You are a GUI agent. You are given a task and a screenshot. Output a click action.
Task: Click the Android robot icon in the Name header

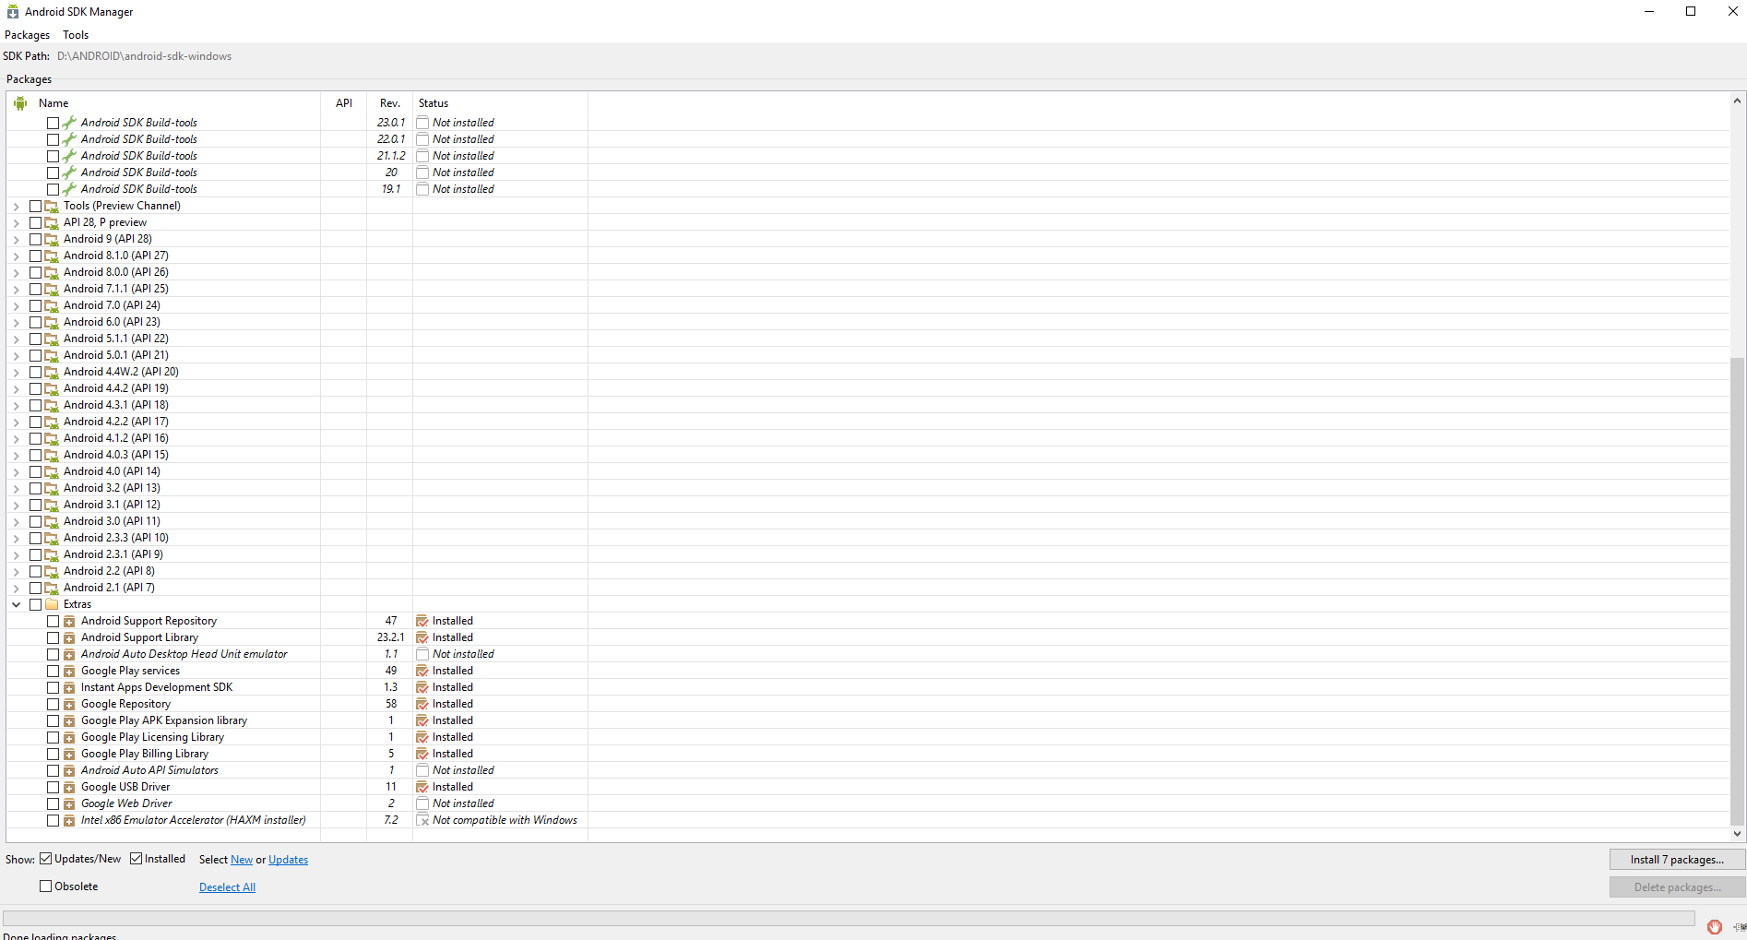[x=20, y=103]
